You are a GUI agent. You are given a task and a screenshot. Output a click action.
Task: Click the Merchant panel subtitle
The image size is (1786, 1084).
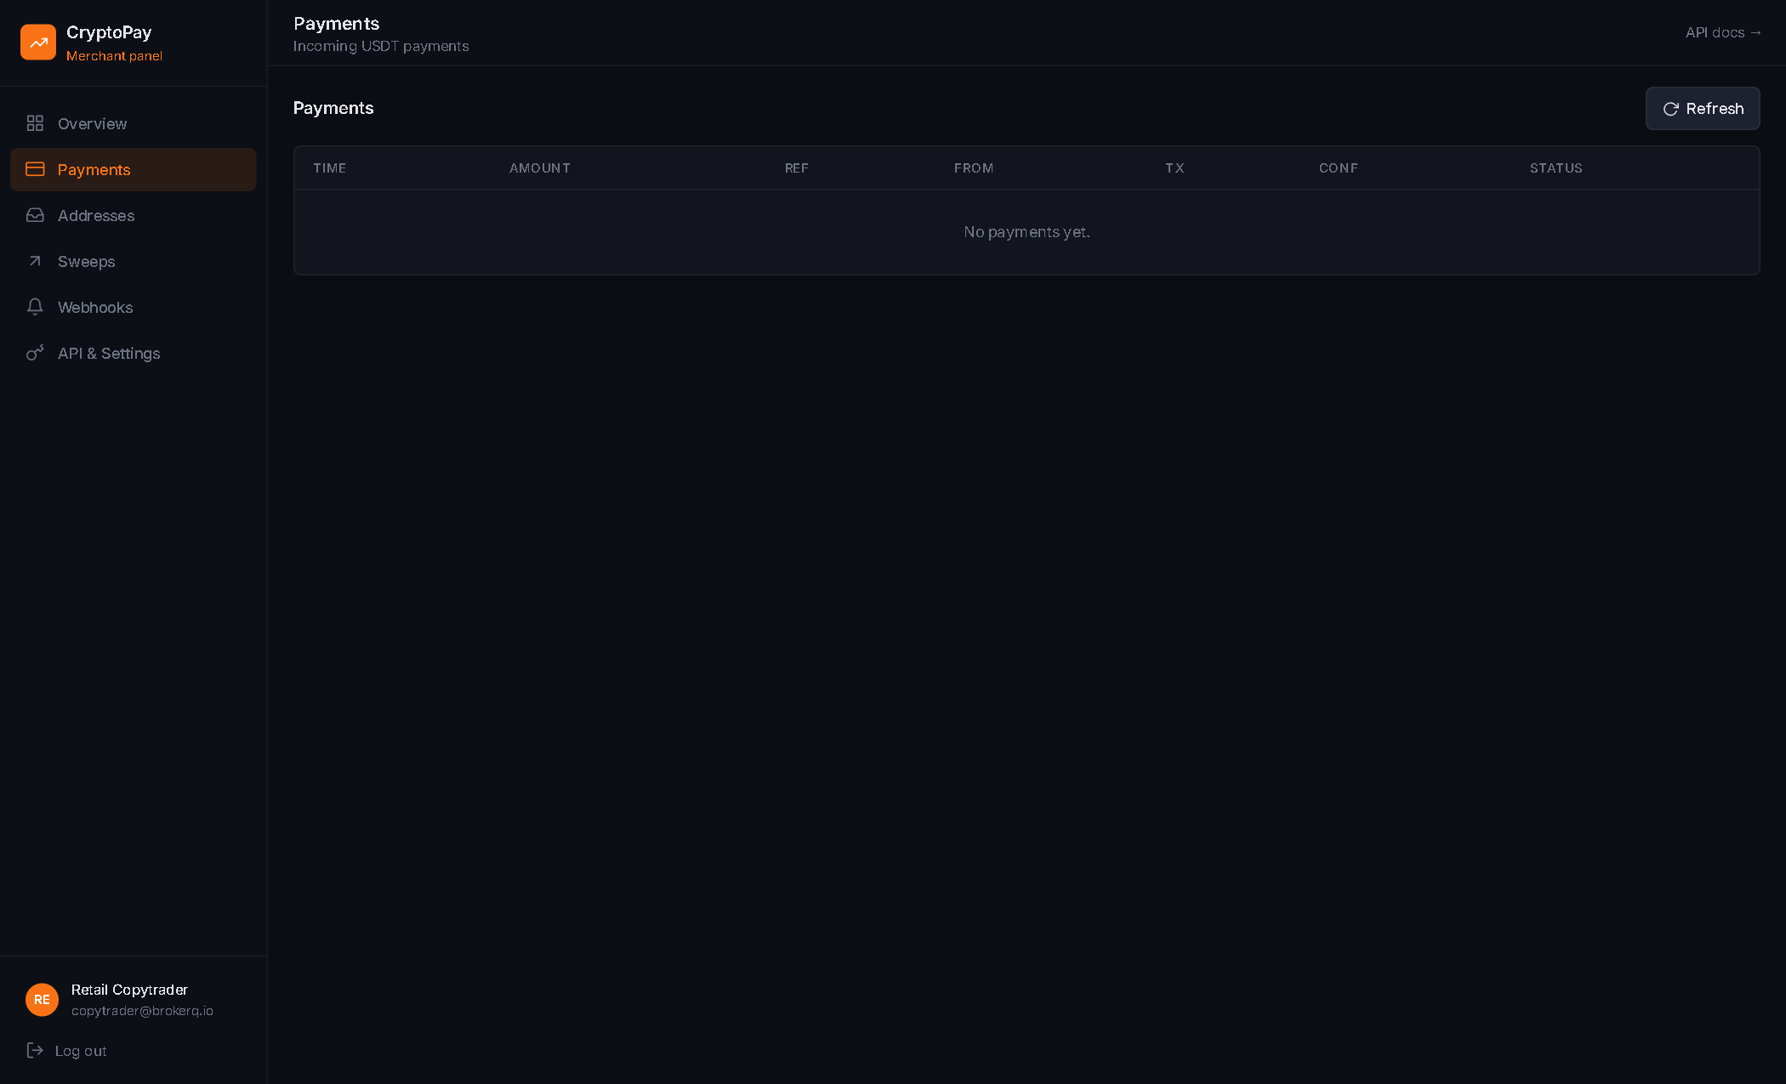(114, 56)
